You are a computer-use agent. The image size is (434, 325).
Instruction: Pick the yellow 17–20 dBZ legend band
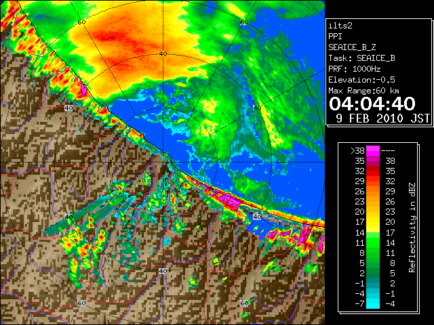(x=373, y=223)
